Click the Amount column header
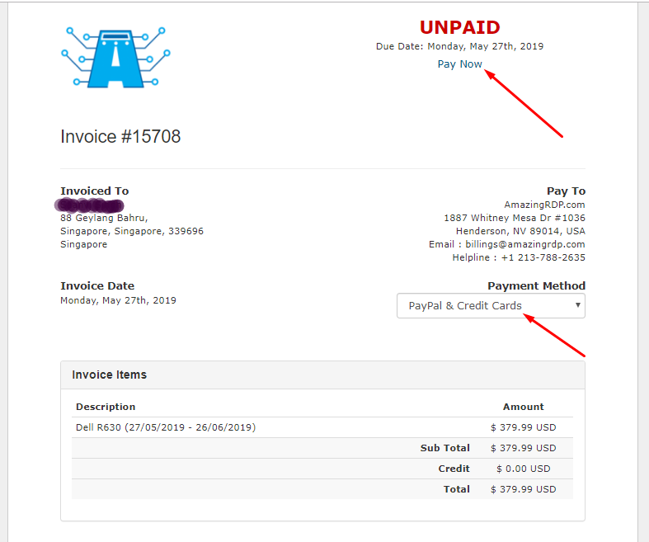649x542 pixels. pyautogui.click(x=523, y=407)
